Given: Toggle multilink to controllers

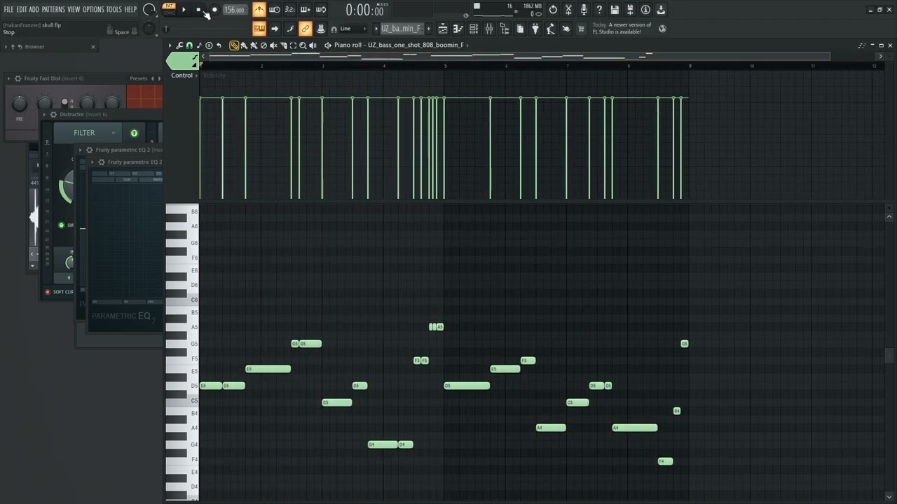Looking at the screenshot, I should pyautogui.click(x=305, y=29).
